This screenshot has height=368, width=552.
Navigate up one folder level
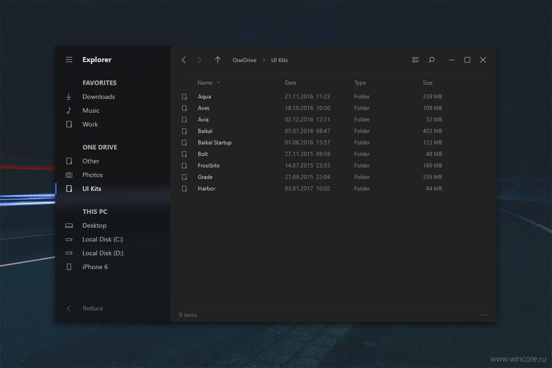coord(218,60)
